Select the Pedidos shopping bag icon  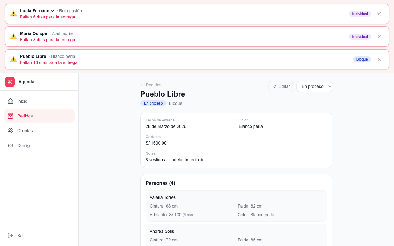coord(10,116)
